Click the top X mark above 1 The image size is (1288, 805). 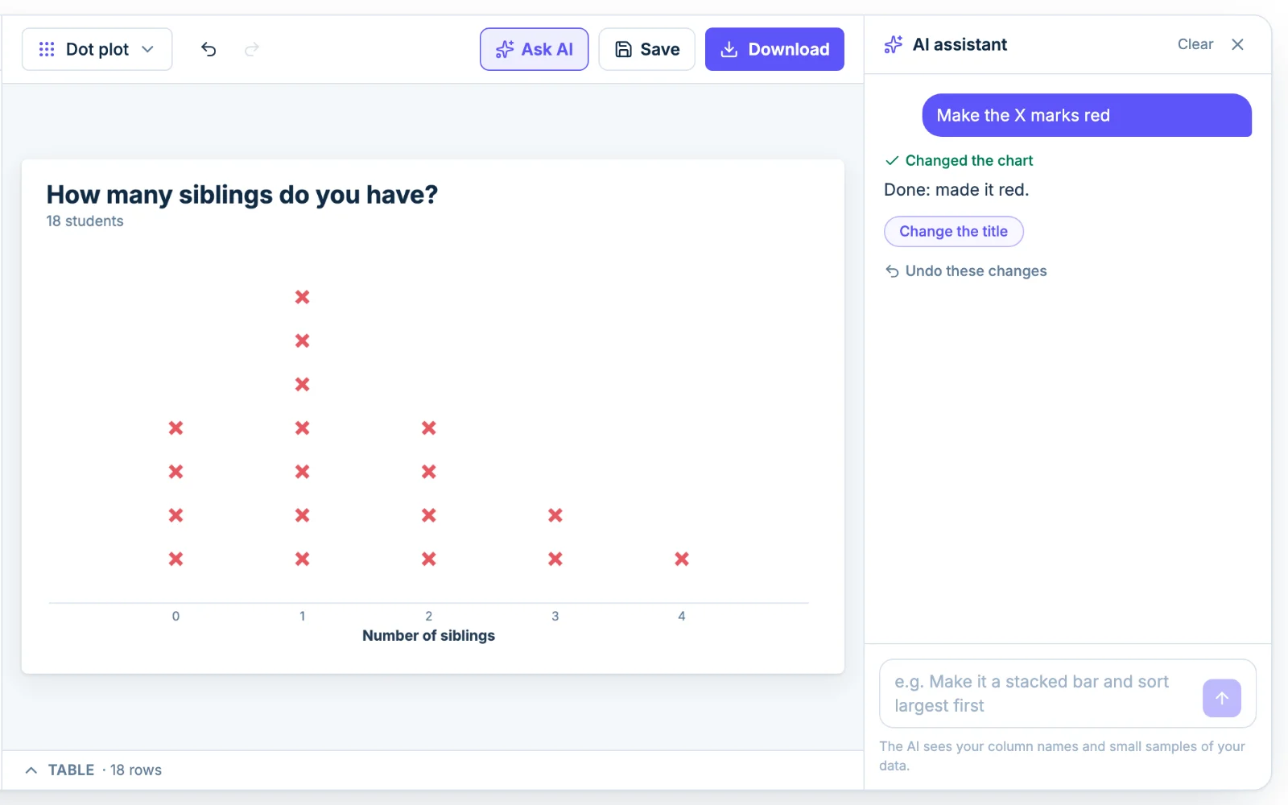[302, 297]
